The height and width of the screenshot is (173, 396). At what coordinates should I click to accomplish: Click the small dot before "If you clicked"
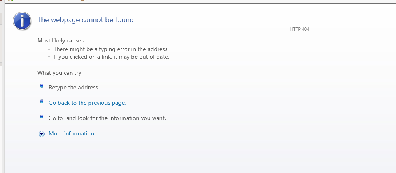click(x=49, y=57)
